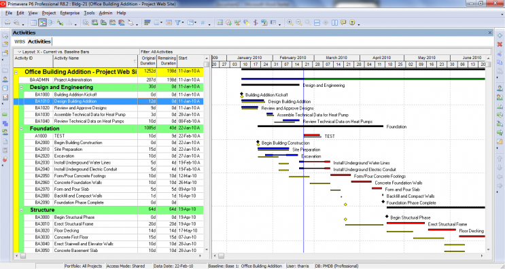The image size is (505, 269).
Task: Open the Enterprise menu
Action: (69, 13)
